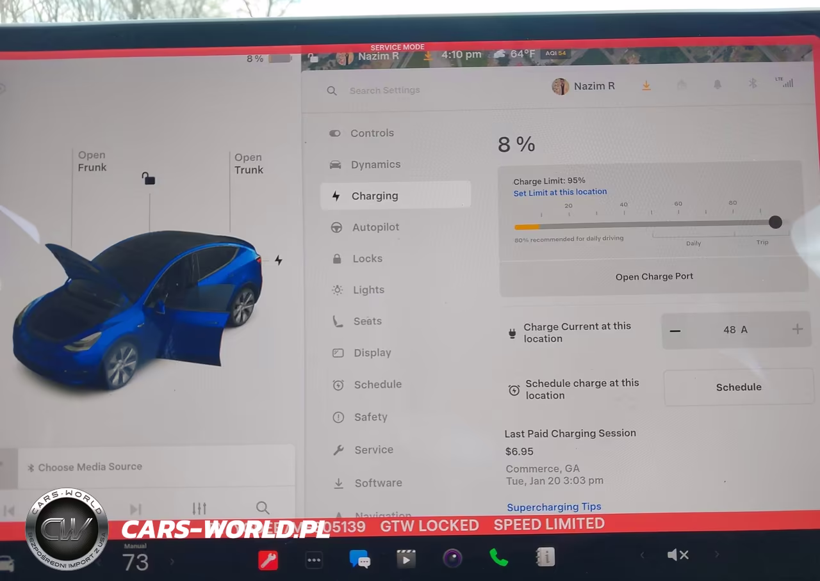Open the HomeLink garage icon
The height and width of the screenshot is (581, 820).
click(682, 84)
